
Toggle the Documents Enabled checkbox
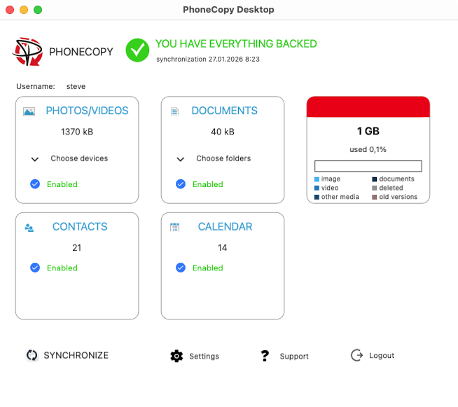[181, 184]
